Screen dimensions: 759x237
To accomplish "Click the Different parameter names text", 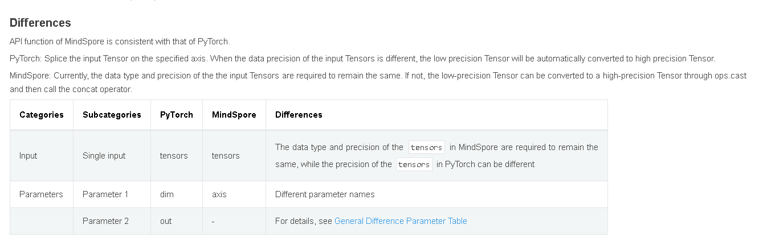I will [x=325, y=194].
